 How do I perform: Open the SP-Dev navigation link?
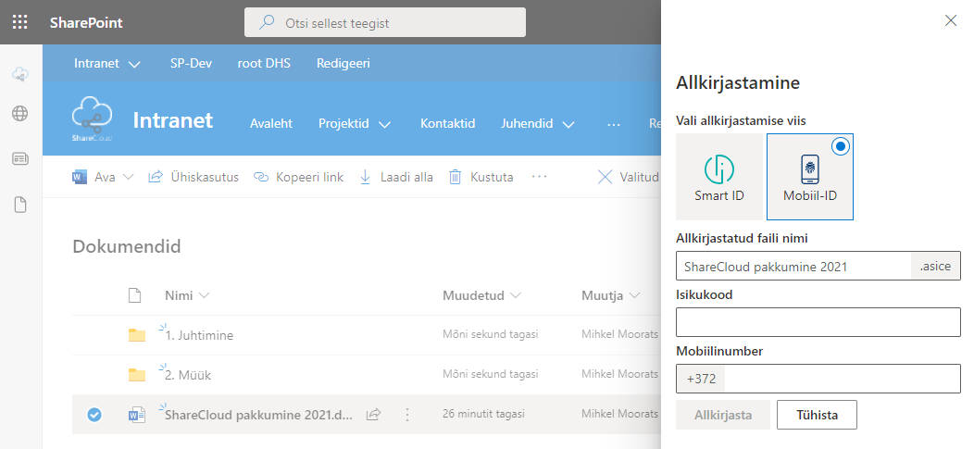point(191,63)
